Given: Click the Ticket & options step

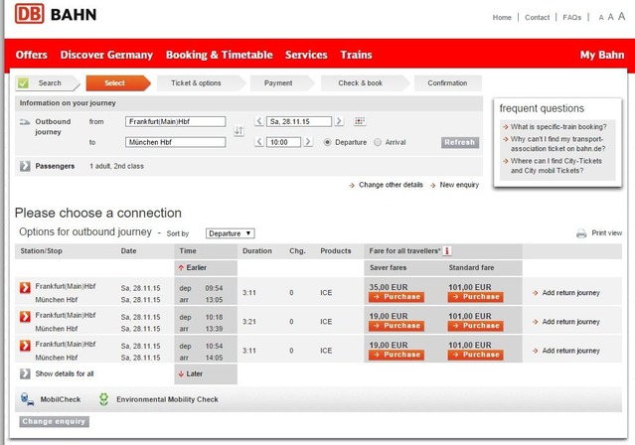Looking at the screenshot, I should [200, 83].
